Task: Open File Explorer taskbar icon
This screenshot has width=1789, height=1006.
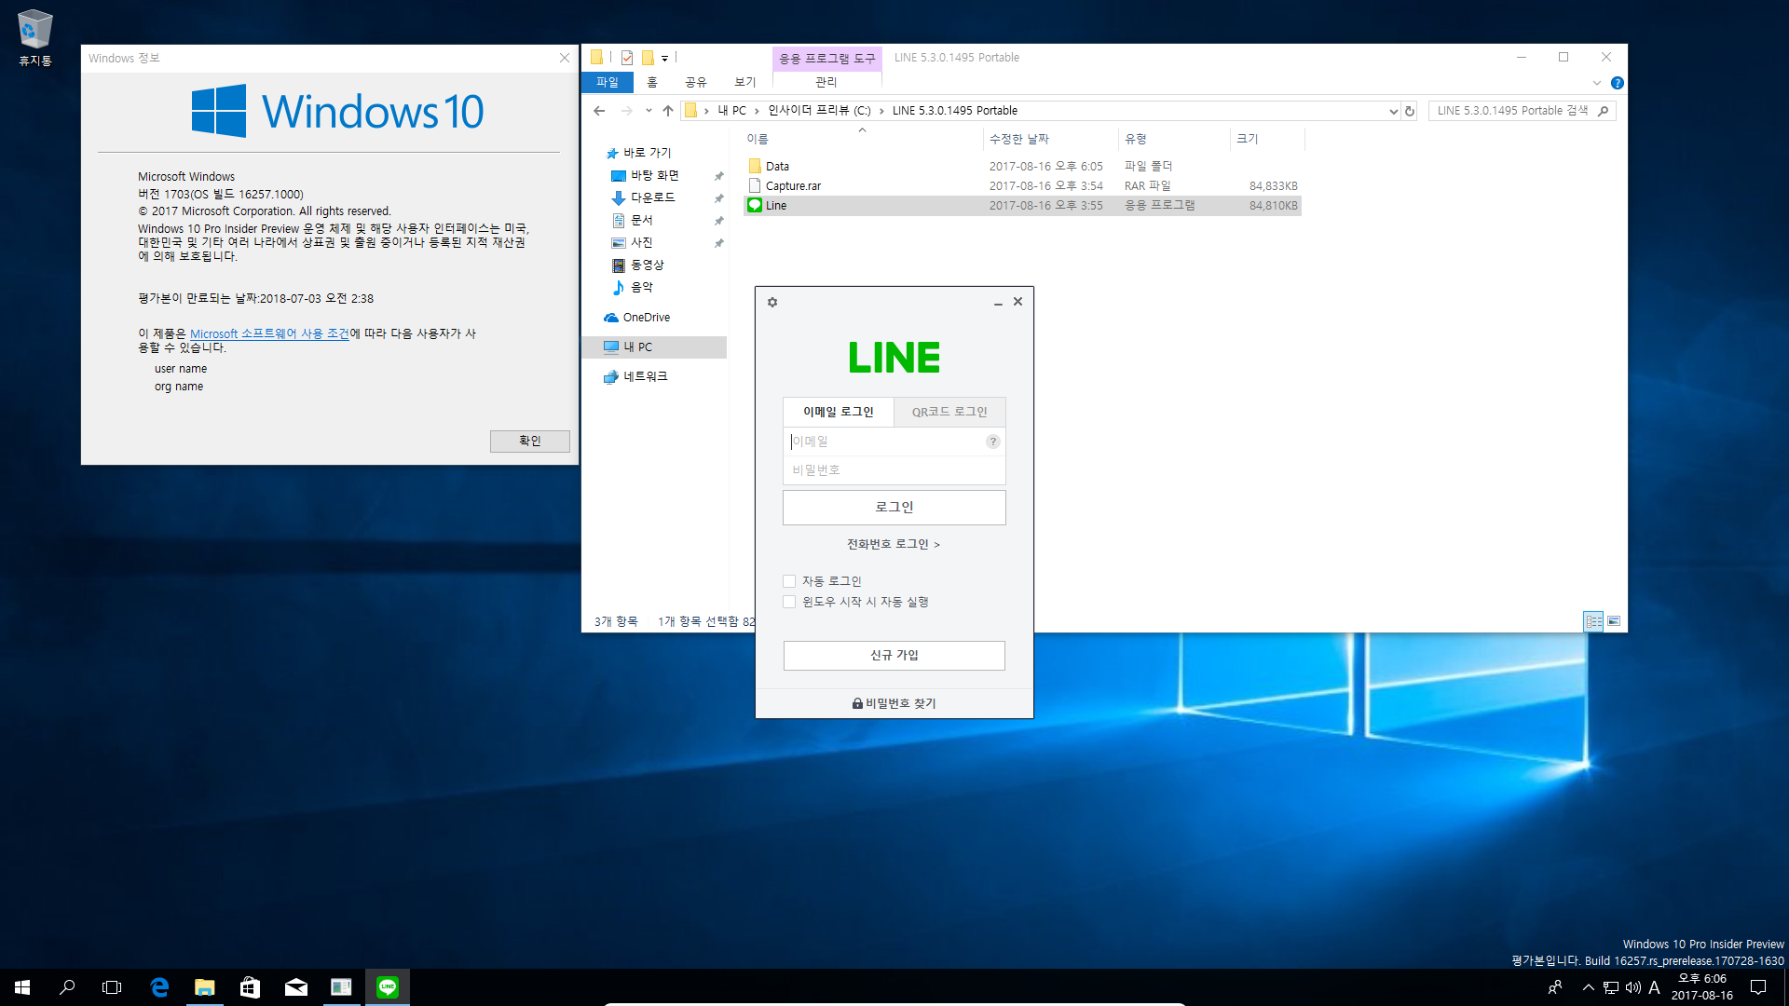Action: point(204,987)
